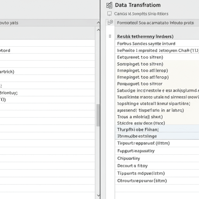Pick the 'Chipuartiry' list entry
Viewport: 199px width, 199px height.
pos(129,158)
